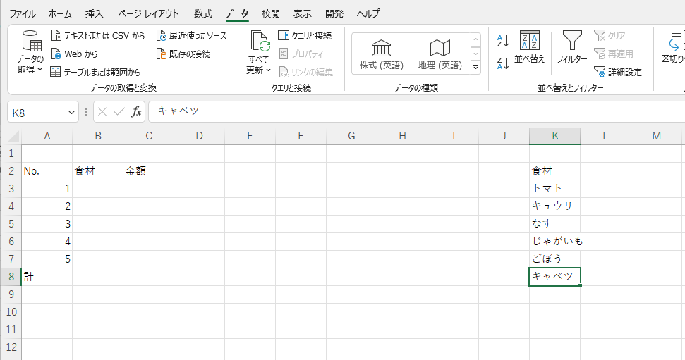Switch to the 開発 tab
Screen dimensions: 685x360
(334, 13)
